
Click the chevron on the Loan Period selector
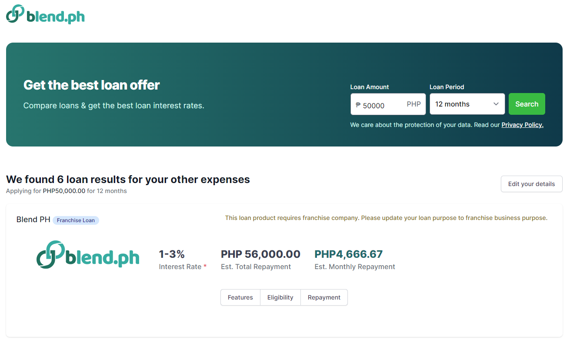pos(496,104)
